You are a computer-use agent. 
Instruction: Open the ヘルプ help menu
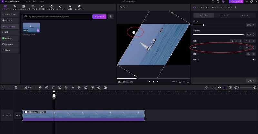pyautogui.click(x=42, y=1)
